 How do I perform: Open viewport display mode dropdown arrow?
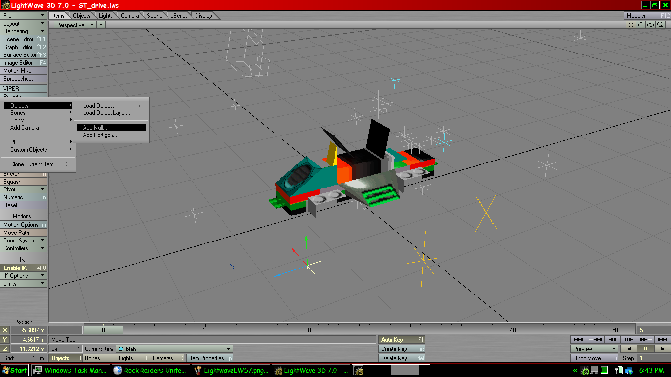pos(101,25)
